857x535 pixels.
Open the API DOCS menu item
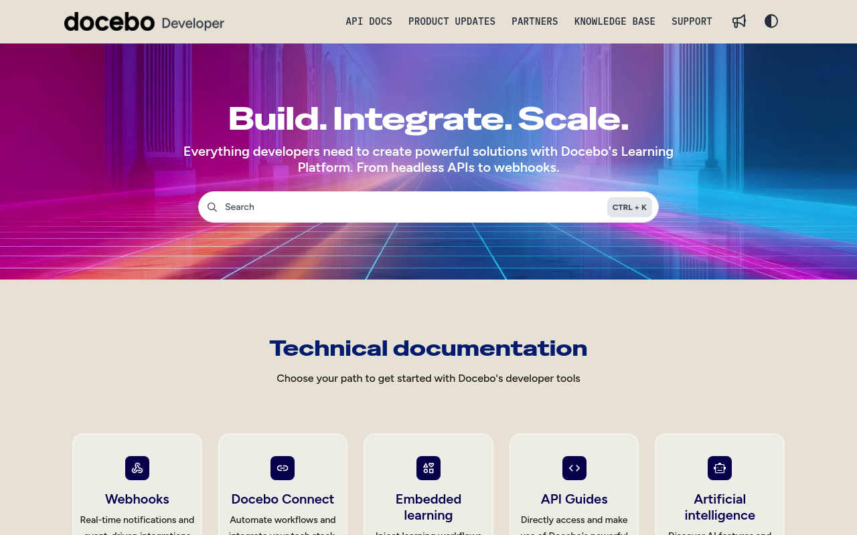tap(369, 21)
